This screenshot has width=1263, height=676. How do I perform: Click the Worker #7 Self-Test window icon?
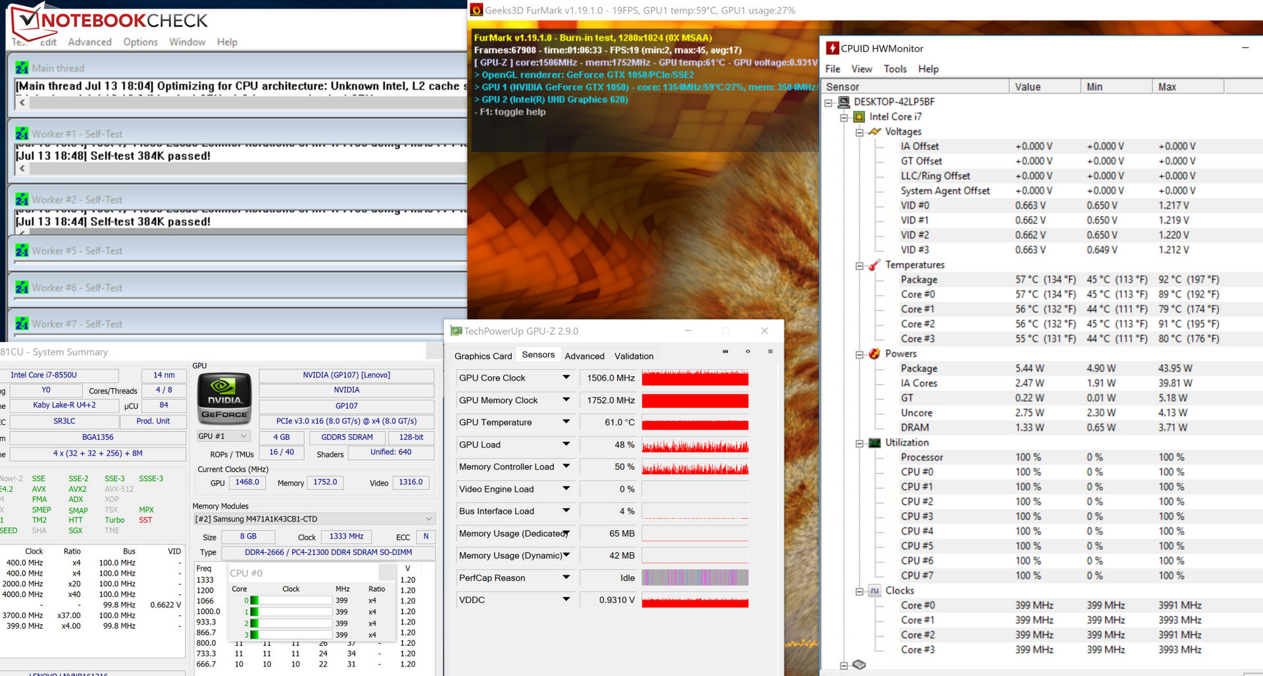pos(22,324)
